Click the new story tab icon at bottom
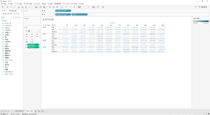This screenshot has width=210, height=115. tap(43, 111)
